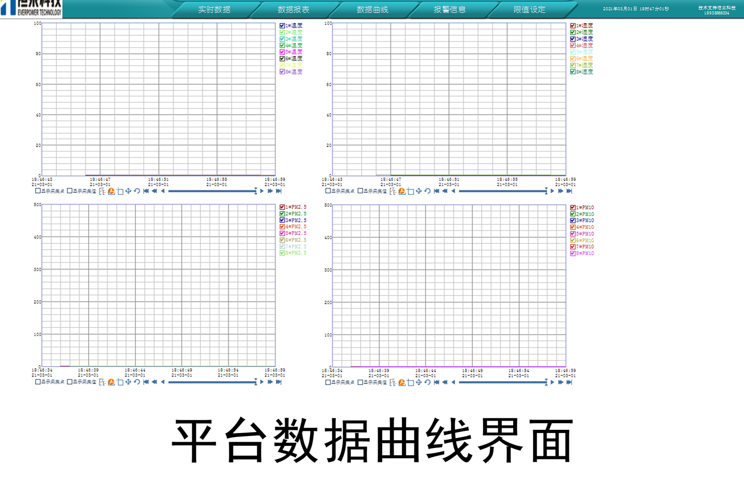Open the 数据报表 page
744x496 pixels.
(293, 9)
